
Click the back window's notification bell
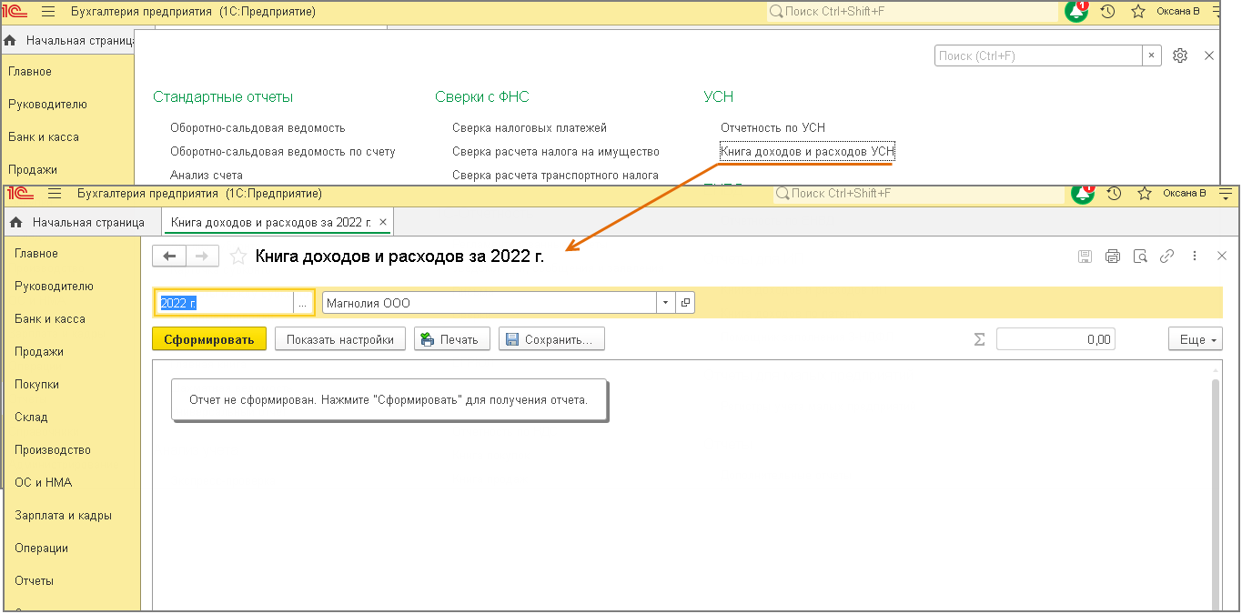tap(1076, 11)
